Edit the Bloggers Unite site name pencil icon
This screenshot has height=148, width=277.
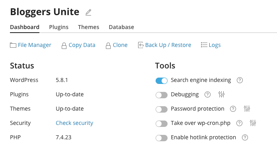[88, 12]
